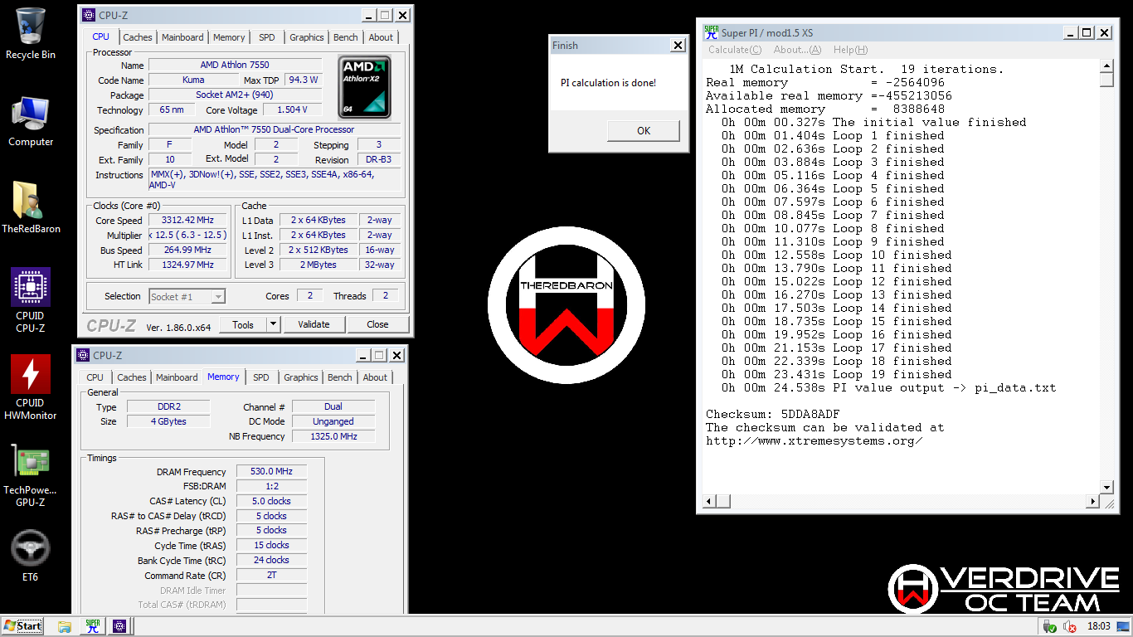The width and height of the screenshot is (1133, 637).
Task: Switch to Mainboard tab in top CPU-Z
Action: [182, 37]
